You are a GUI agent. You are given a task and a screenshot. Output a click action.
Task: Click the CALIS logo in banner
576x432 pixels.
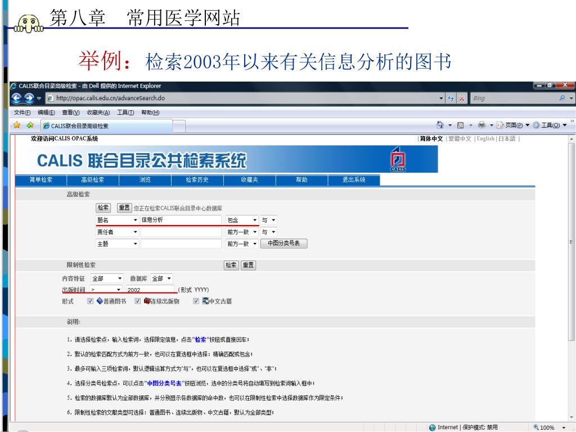398,159
